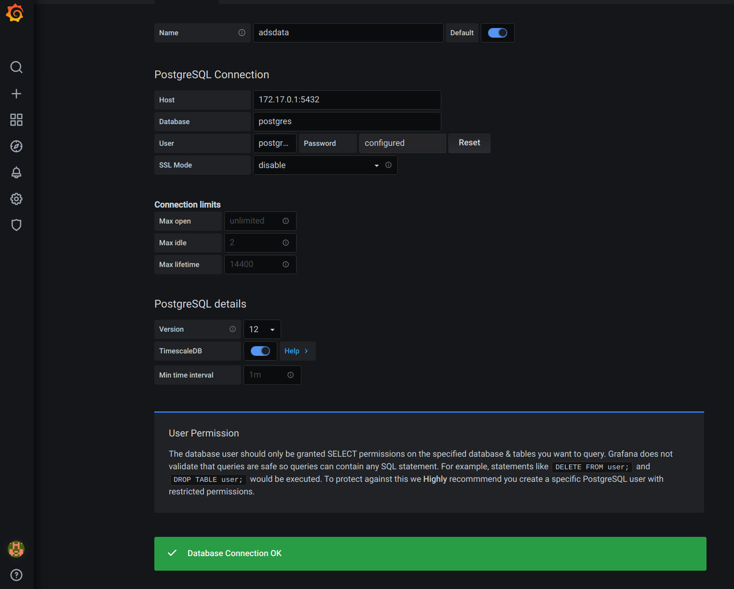This screenshot has width=734, height=589.
Task: Open the Help question mark icon
Action: [16, 575]
